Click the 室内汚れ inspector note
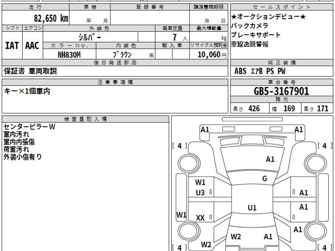Viewport: 335px width, 251px height. (x=16, y=134)
